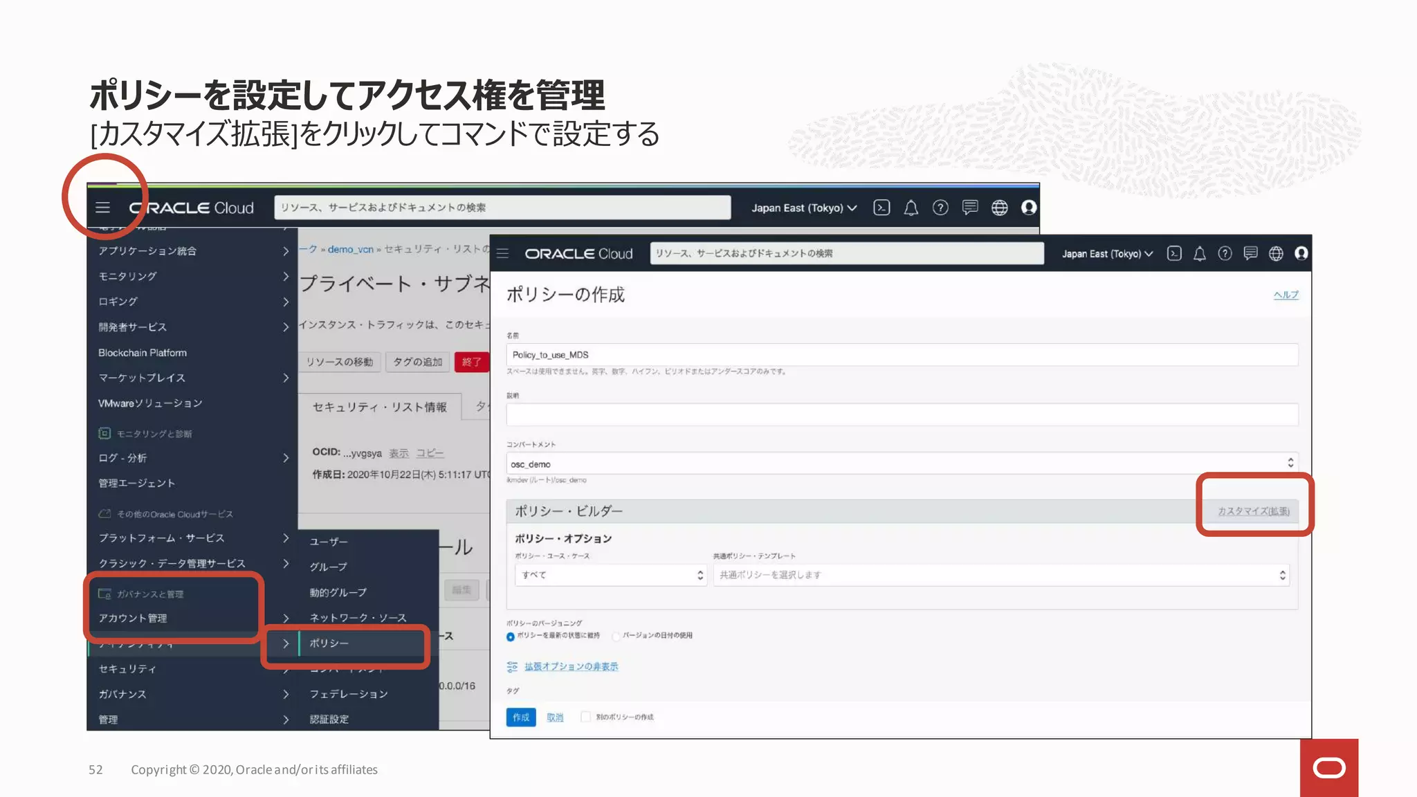Expand モニタリング submenu arrow

[286, 276]
